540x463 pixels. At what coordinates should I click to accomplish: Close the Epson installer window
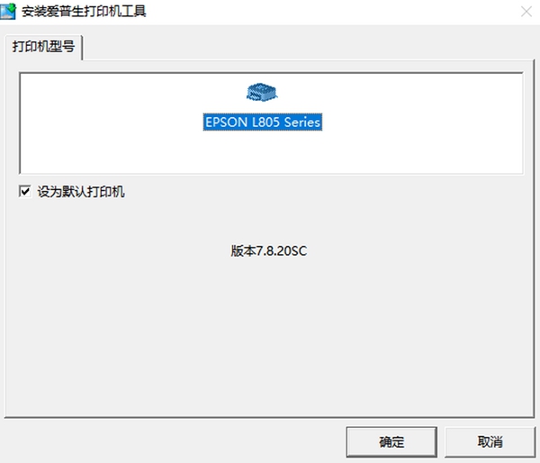click(526, 12)
